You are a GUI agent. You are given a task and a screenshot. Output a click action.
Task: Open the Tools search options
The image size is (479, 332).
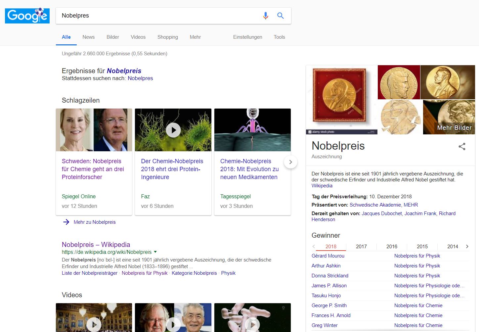[x=279, y=37]
